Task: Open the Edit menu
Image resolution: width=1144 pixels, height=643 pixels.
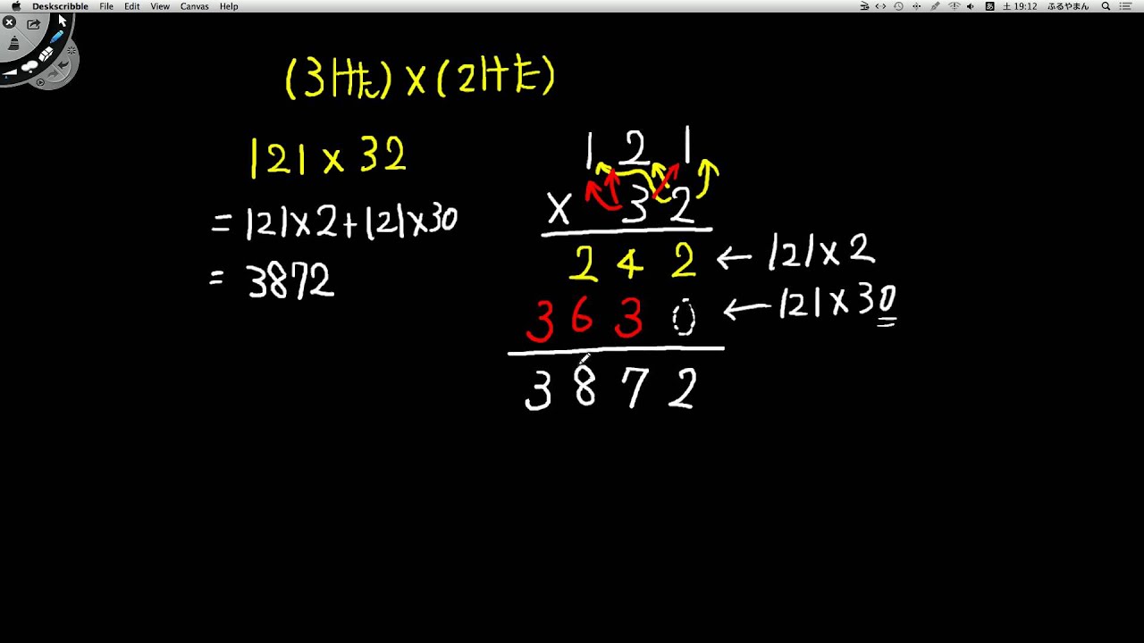Action: click(x=132, y=6)
